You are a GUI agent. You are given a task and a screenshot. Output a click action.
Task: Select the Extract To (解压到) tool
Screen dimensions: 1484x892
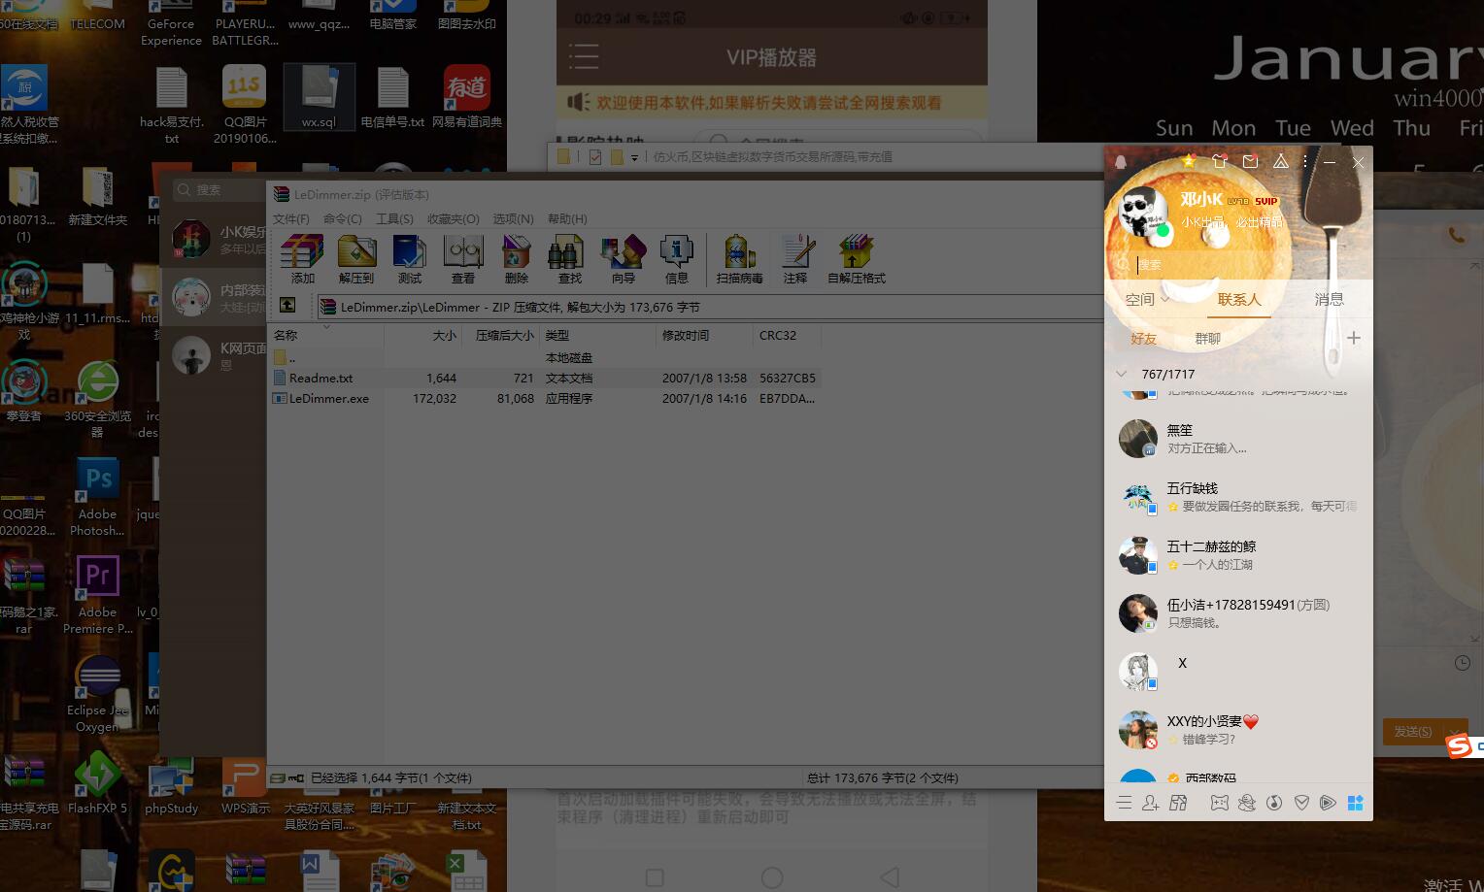[356, 257]
